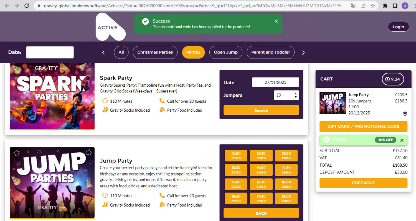Reload the current page
416x221 pixels.
pos(27,6)
